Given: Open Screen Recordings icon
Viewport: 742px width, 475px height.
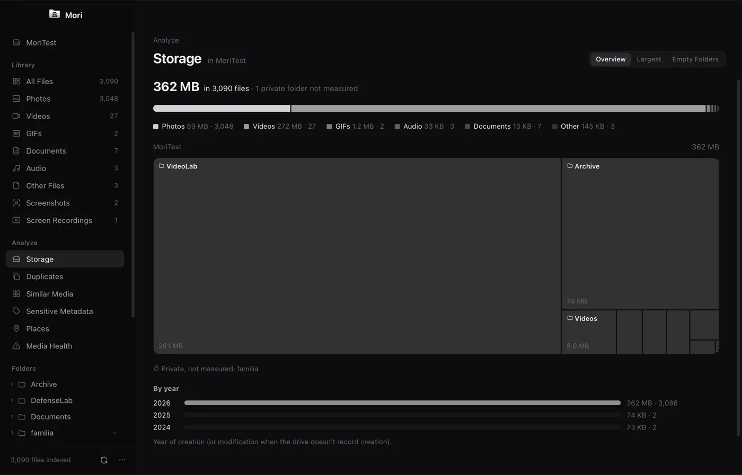Looking at the screenshot, I should (x=16, y=220).
